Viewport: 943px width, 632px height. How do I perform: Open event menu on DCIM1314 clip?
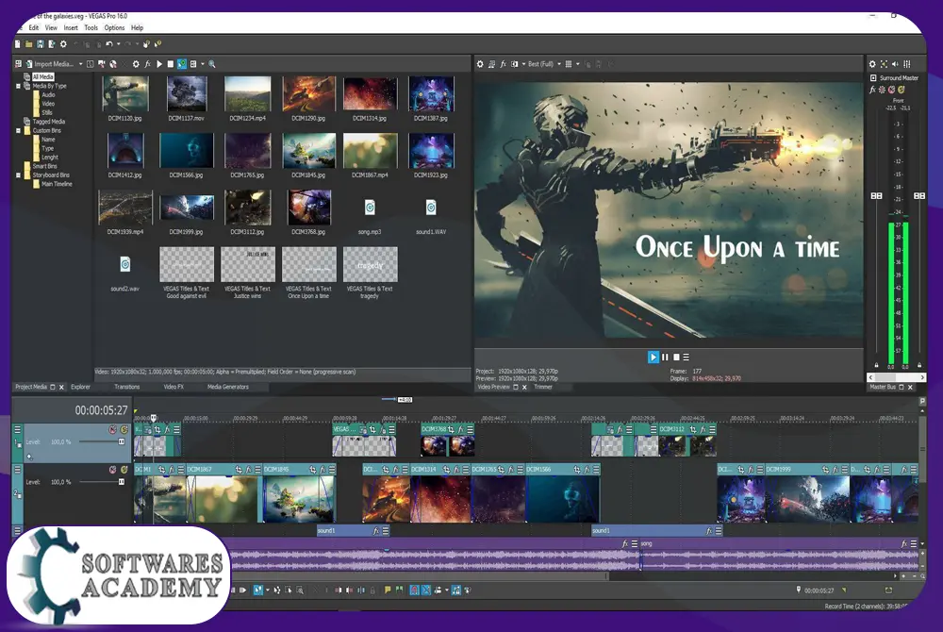click(x=466, y=469)
